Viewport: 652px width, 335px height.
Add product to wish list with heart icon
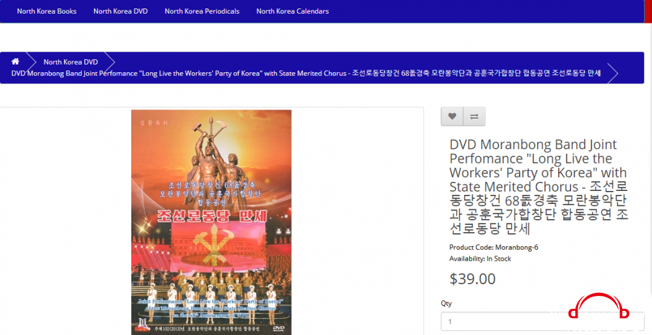pyautogui.click(x=452, y=117)
